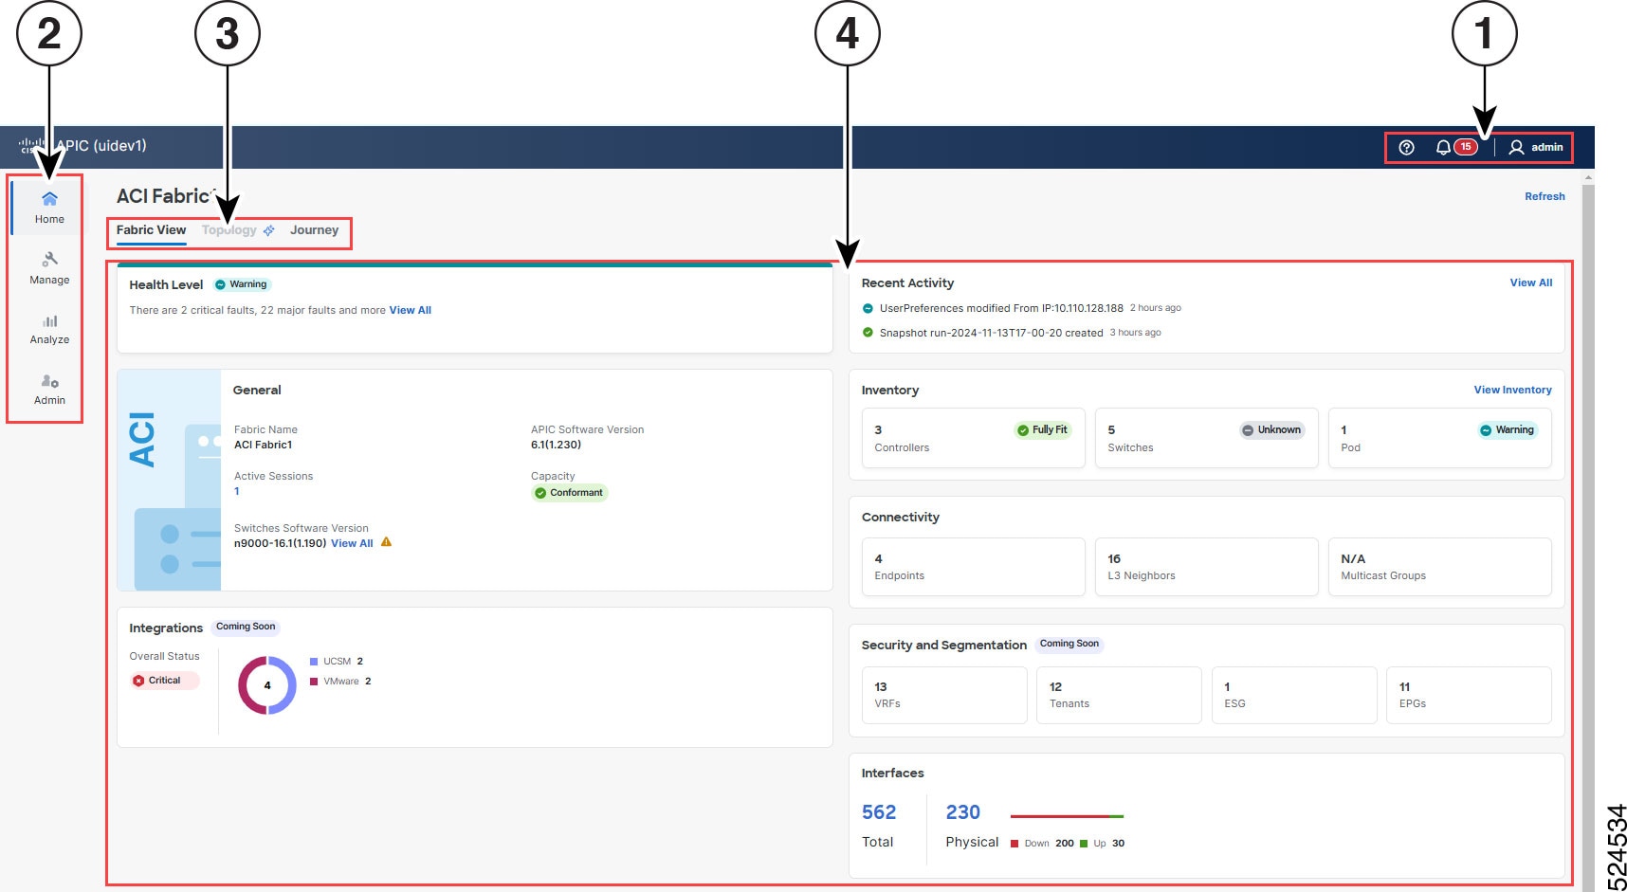Click the Snapshot created green check icon
The image size is (1627, 892).
click(868, 333)
